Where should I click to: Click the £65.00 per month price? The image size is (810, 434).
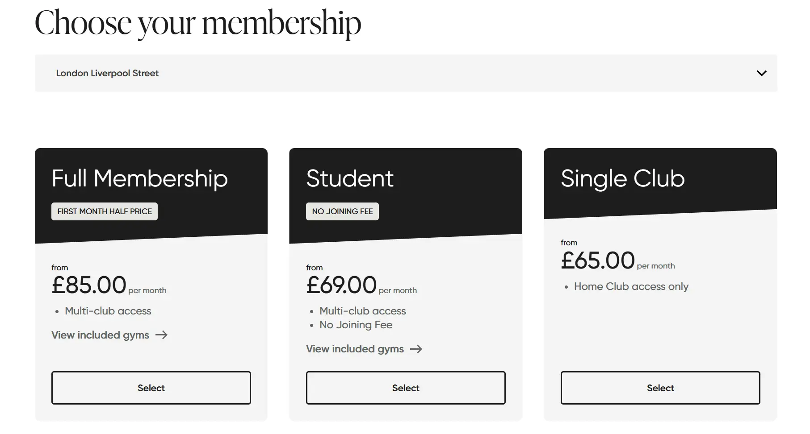[x=598, y=260]
